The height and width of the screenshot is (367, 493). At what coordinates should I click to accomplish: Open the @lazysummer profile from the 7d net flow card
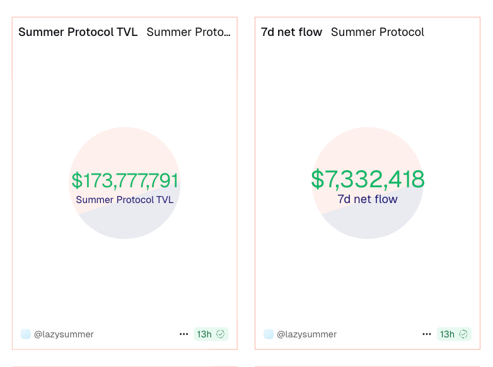[307, 334]
